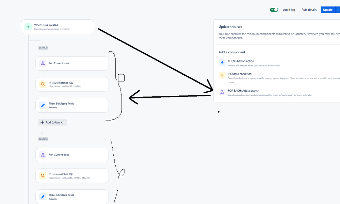Click the magnifier icon for the JQL with 180123

click(43, 84)
